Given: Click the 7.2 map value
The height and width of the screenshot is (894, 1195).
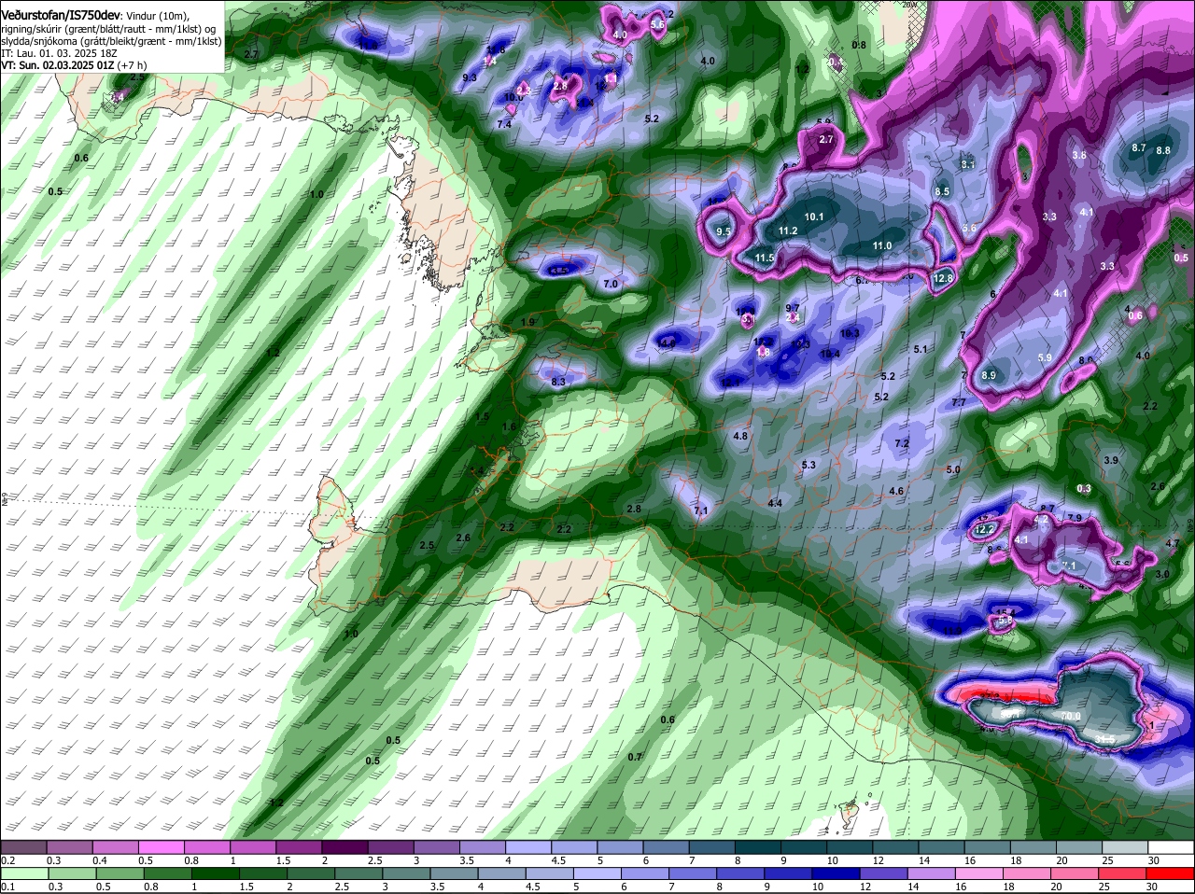Looking at the screenshot, I should [902, 443].
